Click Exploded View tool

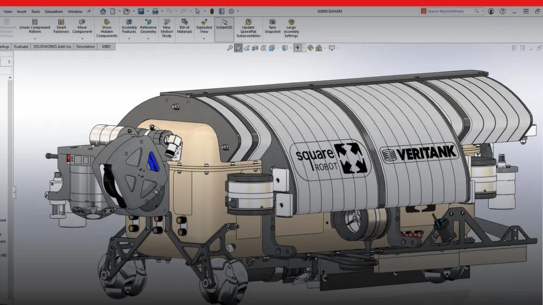[x=204, y=27]
